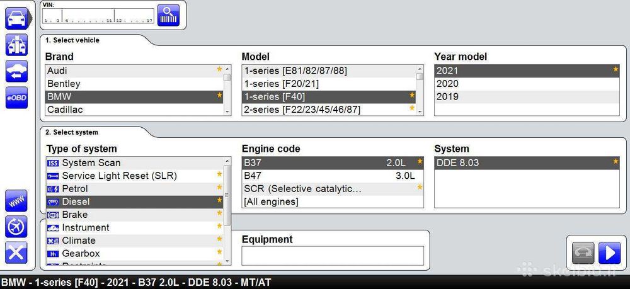Viewport: 630px width, 289px height.
Task: Click the Equipment input field
Action: 333,256
